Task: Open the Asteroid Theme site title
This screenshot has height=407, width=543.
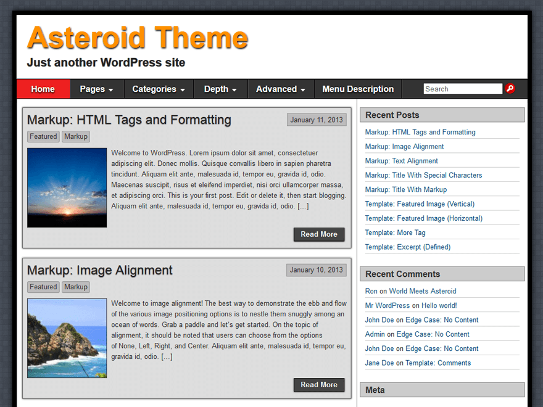Action: [138, 38]
